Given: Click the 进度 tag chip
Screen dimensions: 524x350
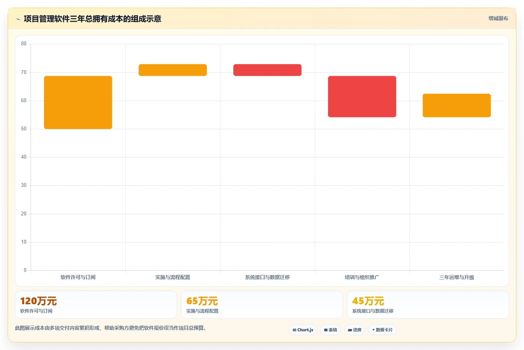Looking at the screenshot, I should coord(355,330).
